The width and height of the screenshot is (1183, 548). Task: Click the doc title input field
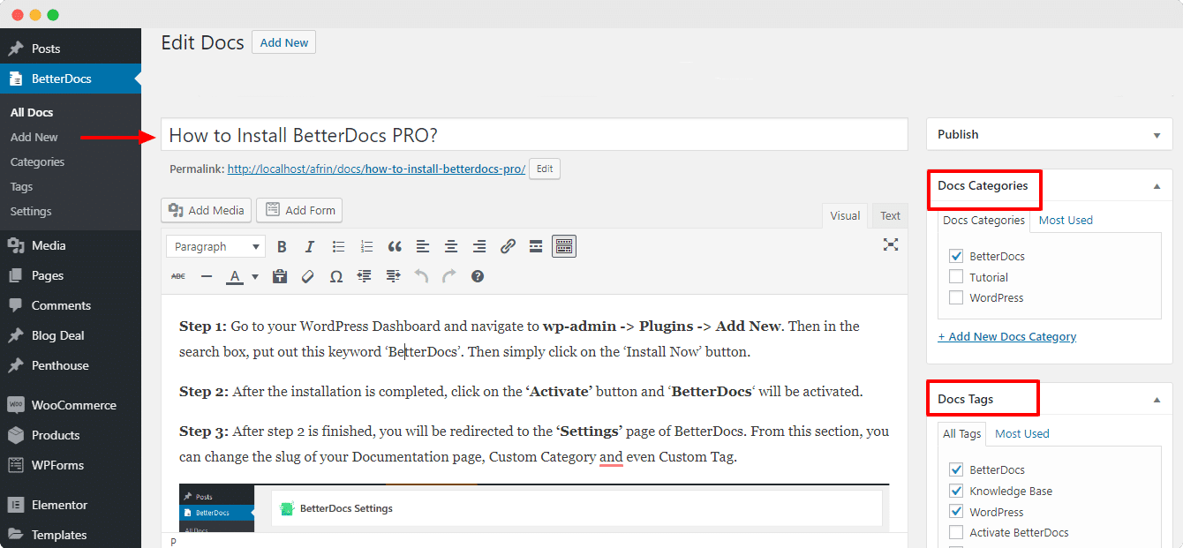tap(534, 134)
